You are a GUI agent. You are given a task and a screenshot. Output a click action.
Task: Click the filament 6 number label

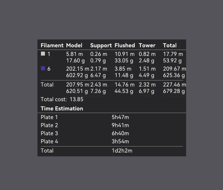(x=49, y=69)
